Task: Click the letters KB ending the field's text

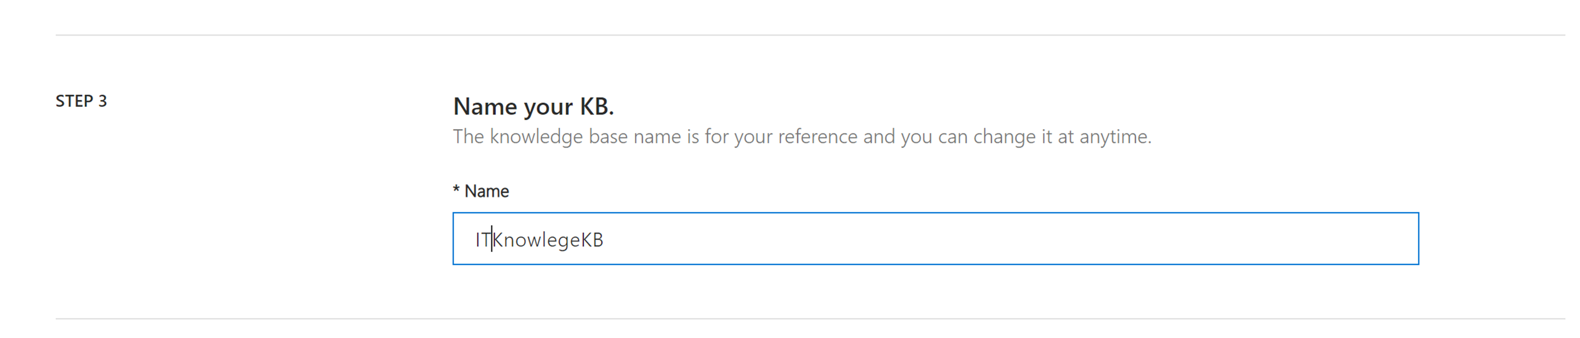Action: (x=592, y=240)
